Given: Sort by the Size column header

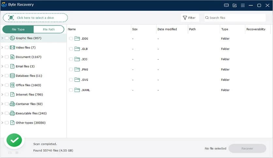Looking at the screenshot, I should click(135, 29).
